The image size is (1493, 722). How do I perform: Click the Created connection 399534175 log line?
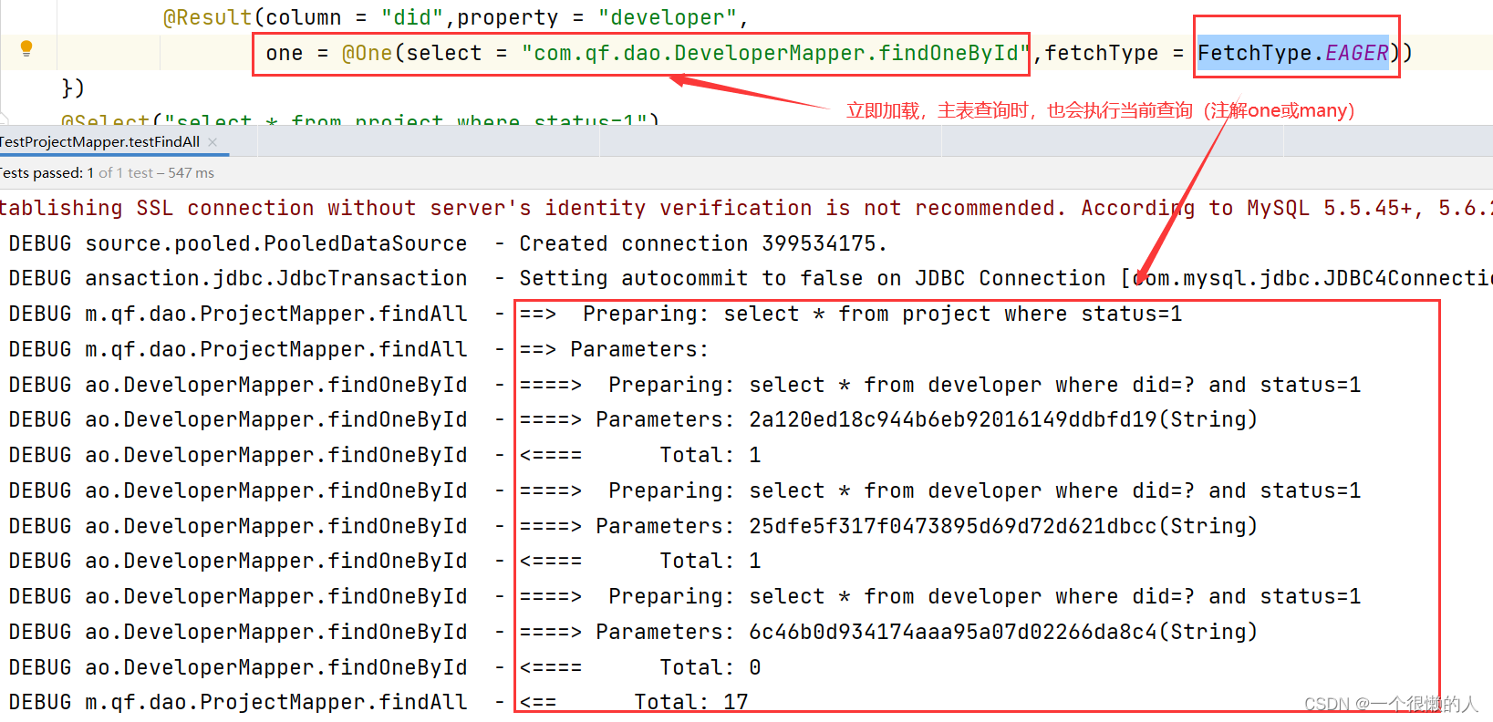click(x=447, y=243)
